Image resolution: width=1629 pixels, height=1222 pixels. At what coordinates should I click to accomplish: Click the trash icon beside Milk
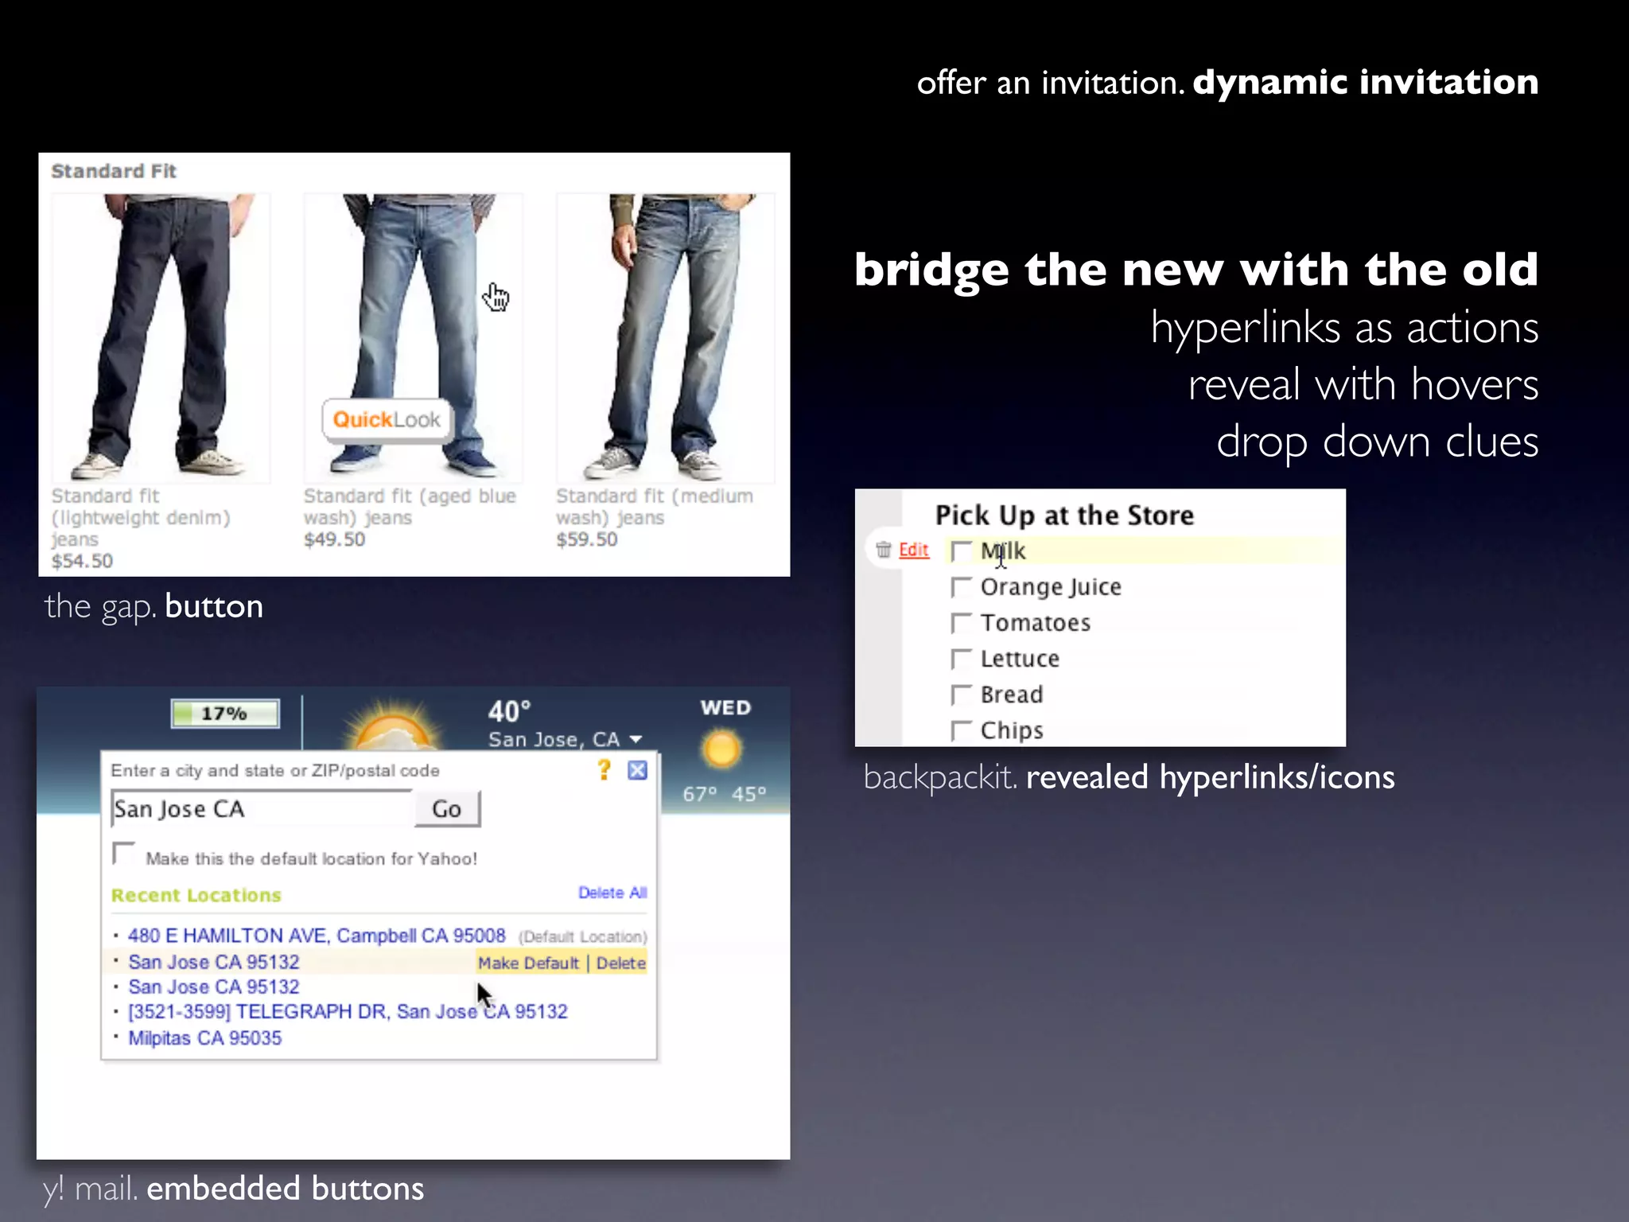pos(883,550)
